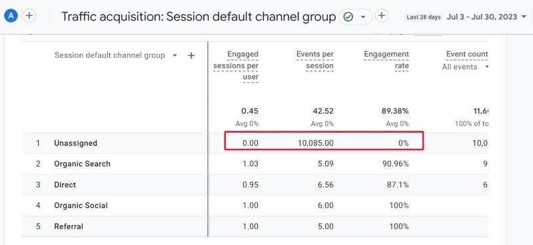Sort by Engaged sessions per user column
This screenshot has width=533, height=245.
(x=236, y=66)
